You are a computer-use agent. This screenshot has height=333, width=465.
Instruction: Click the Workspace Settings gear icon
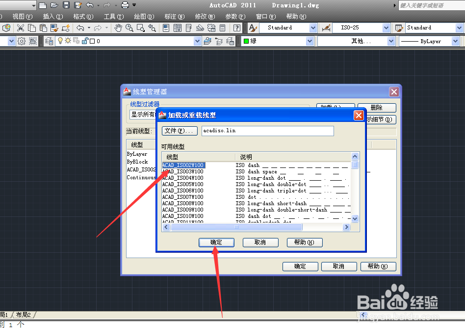tap(22, 41)
